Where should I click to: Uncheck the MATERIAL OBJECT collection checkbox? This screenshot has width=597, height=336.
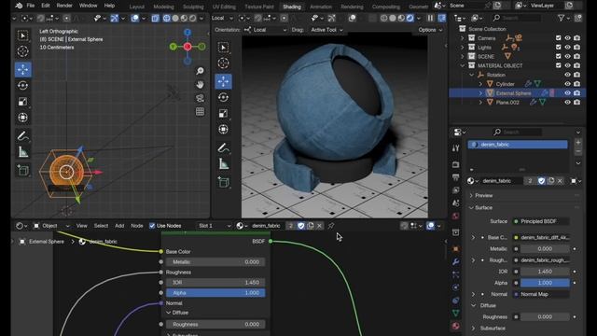click(558, 65)
